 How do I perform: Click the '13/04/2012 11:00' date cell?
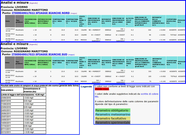[x=10, y=71]
